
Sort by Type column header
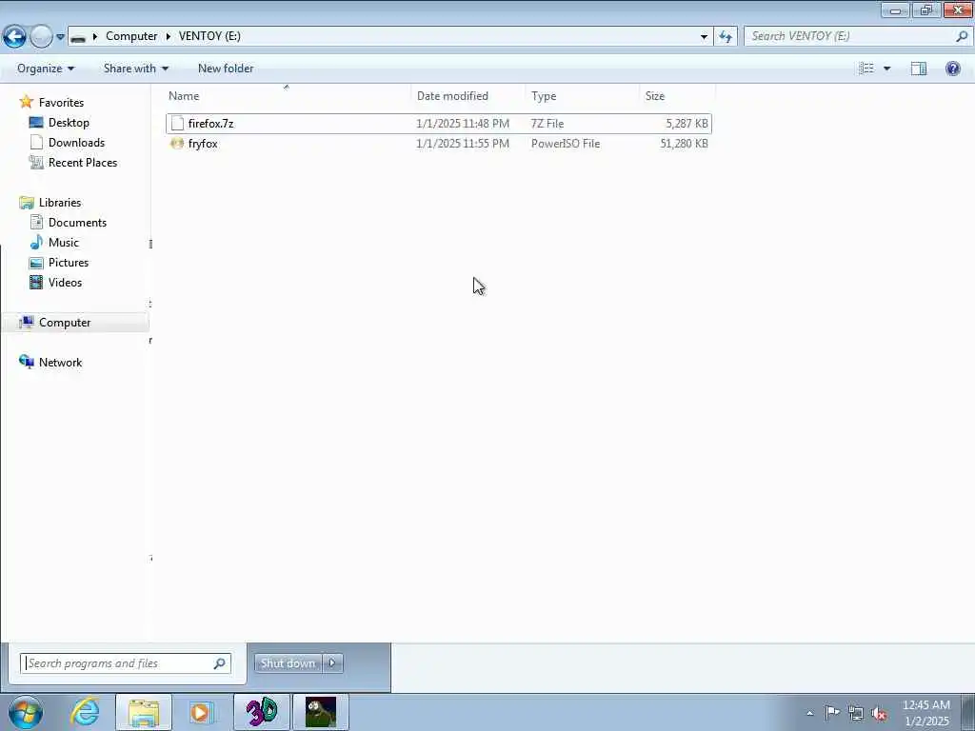click(582, 96)
